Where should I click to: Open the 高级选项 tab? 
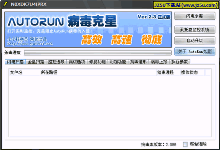tap(77, 62)
